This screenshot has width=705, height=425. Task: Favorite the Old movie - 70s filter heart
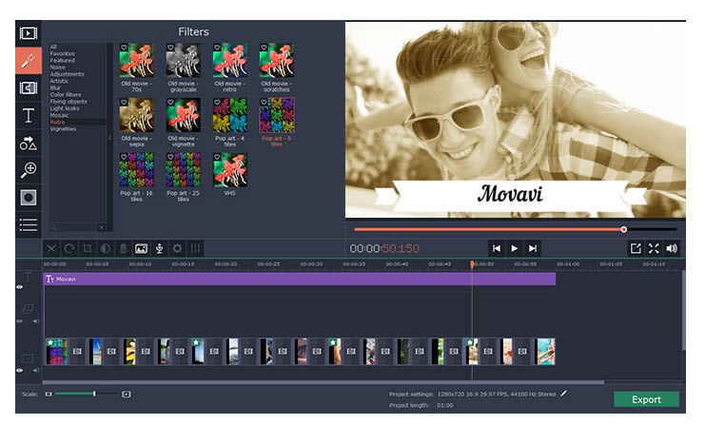[x=124, y=48]
